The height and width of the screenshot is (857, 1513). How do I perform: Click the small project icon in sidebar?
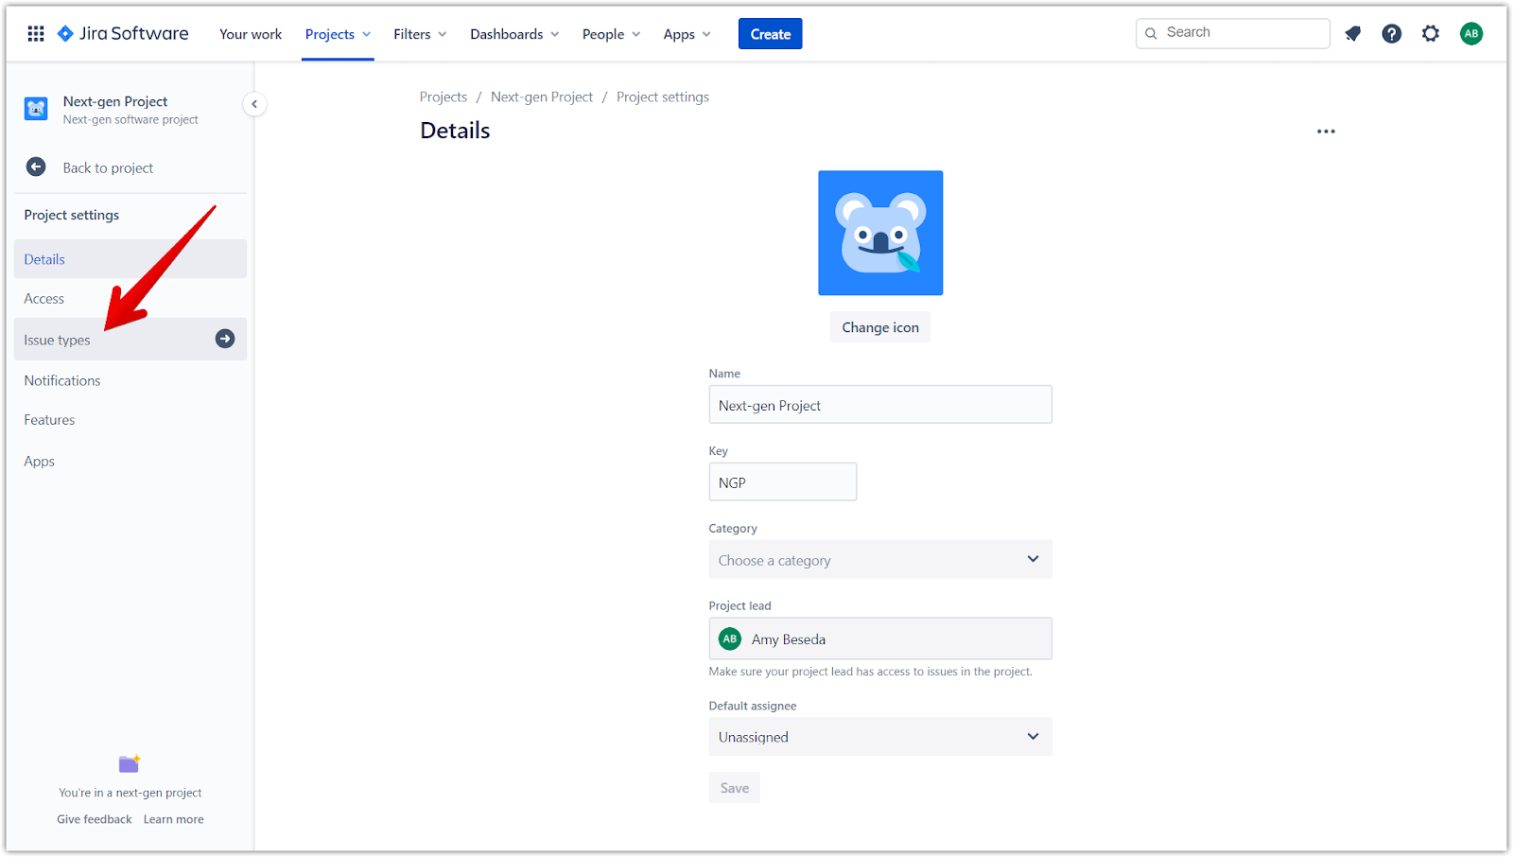36,109
